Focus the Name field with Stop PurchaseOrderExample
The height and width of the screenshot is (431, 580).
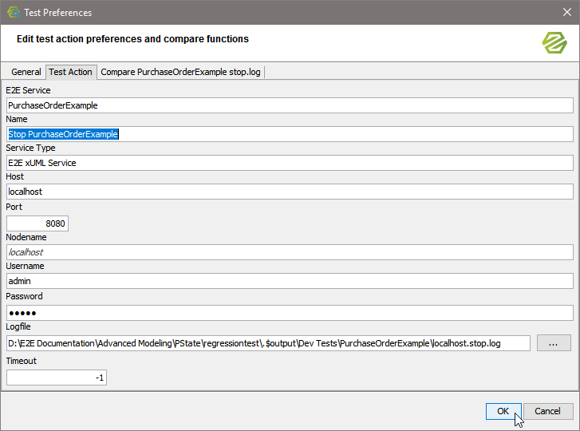click(x=290, y=134)
